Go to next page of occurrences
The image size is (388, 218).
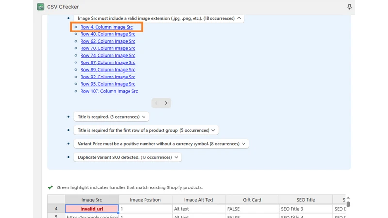(166, 103)
